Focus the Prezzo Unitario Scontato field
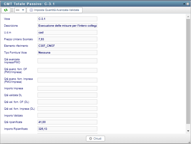This screenshot has height=144, width=191. (67, 39)
